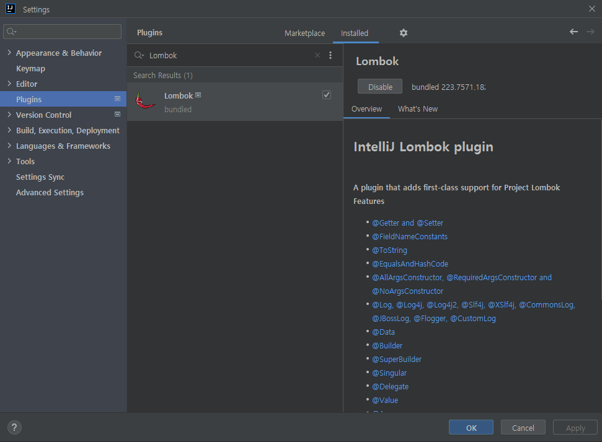Click project-level icon beside Plugins
This screenshot has height=442, width=602.
[x=117, y=99]
